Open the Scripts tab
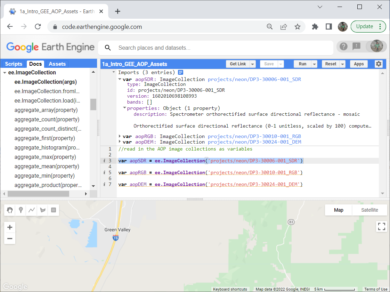 (x=14, y=64)
